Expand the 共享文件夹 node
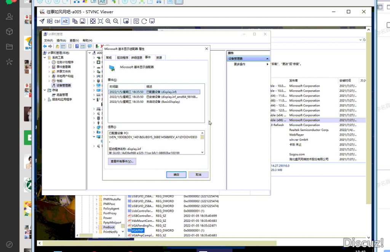The width and height of the screenshot is (390, 252). (x=49, y=71)
